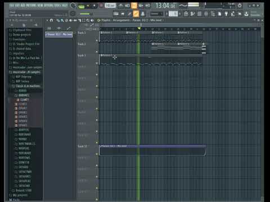Open the PATTERNS menu
The image size is (270, 202).
pyautogui.click(x=31, y=6)
